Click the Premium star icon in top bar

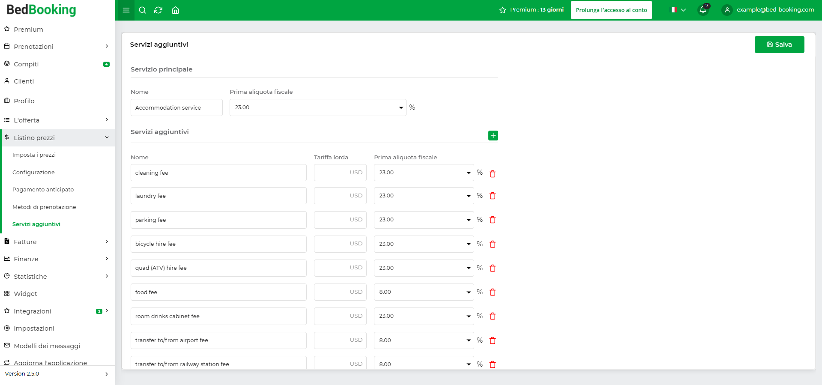(502, 10)
